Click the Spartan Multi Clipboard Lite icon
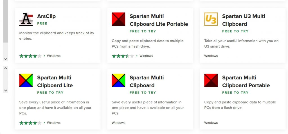Image resolution: width=288 pixels, height=134 pixels. 26,81
